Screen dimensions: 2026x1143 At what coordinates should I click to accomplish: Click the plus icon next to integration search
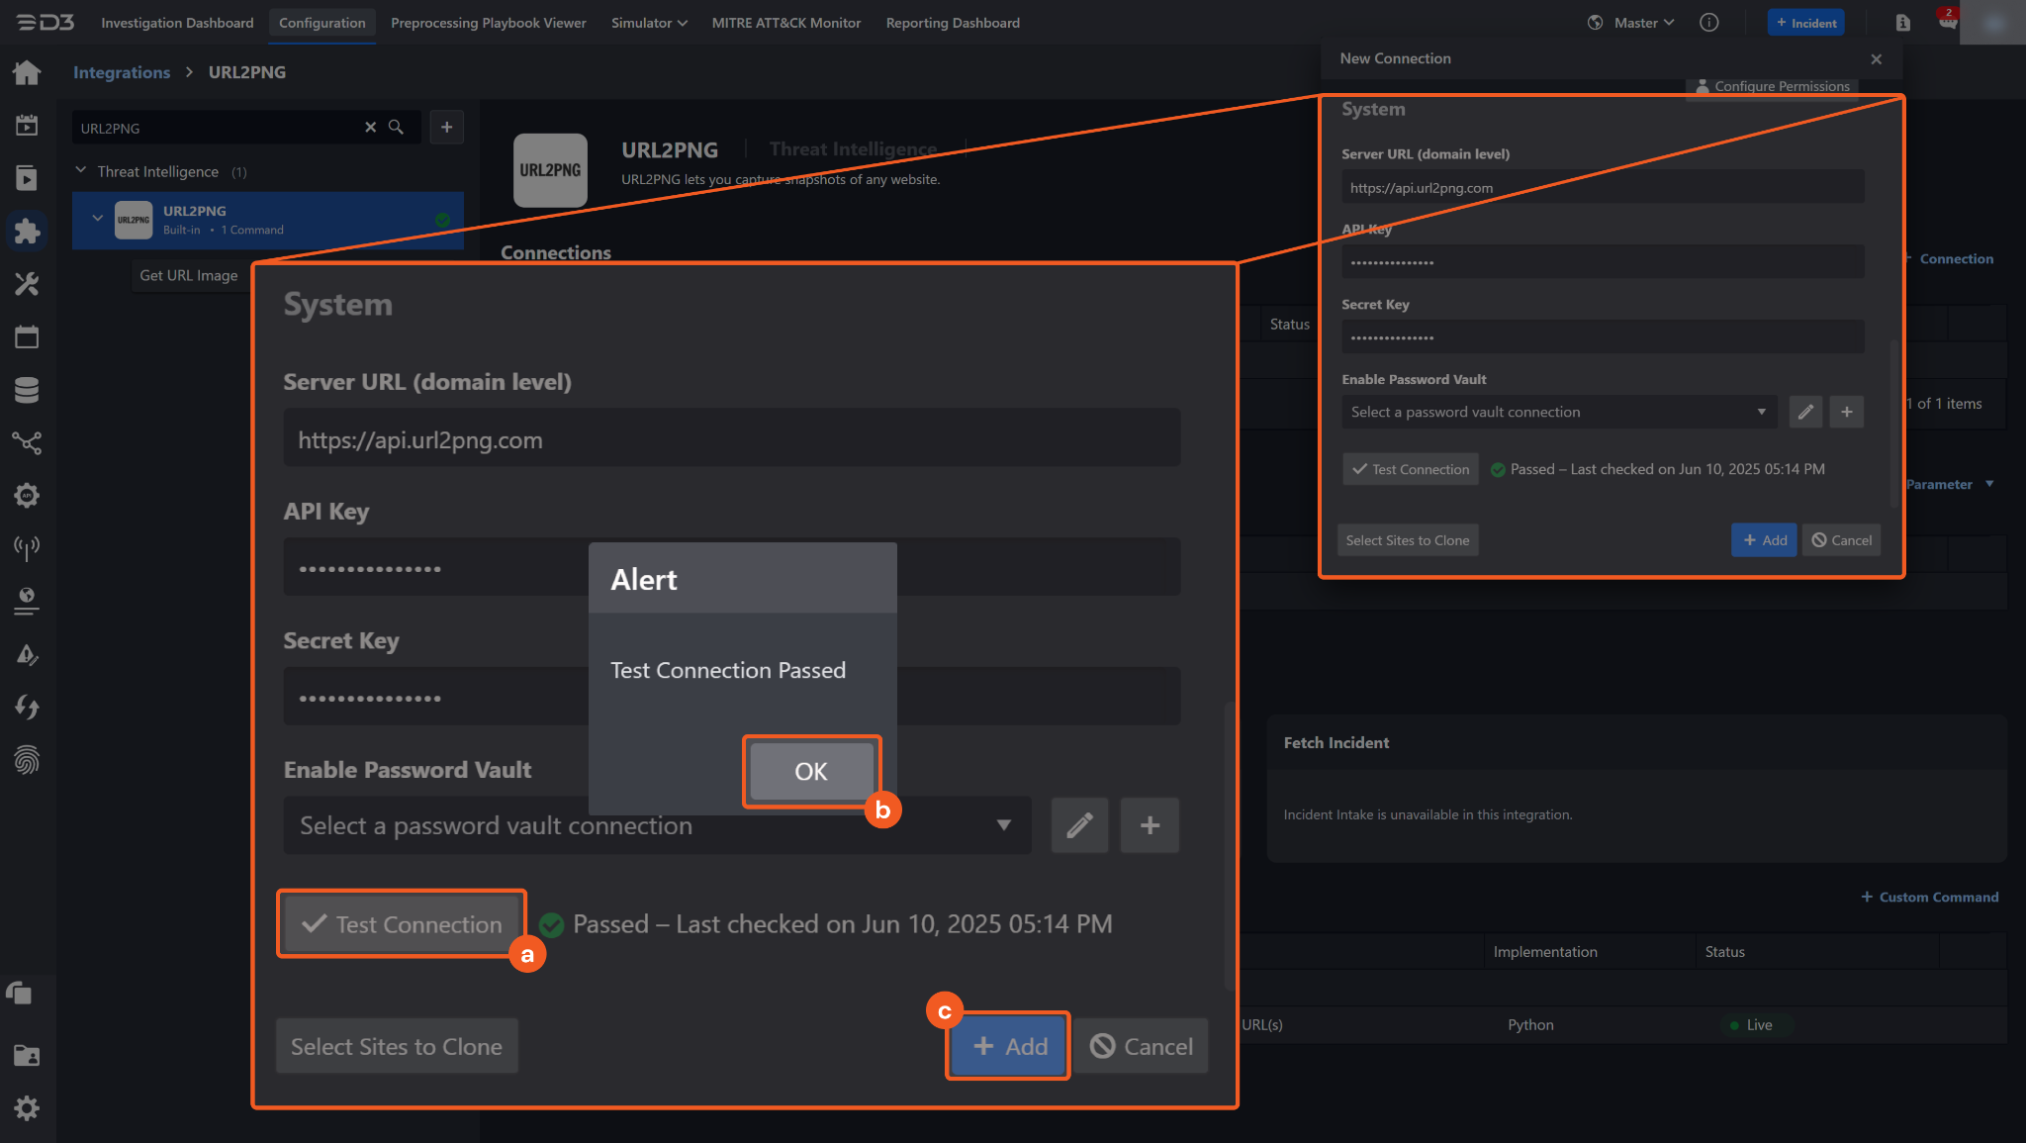tap(446, 128)
